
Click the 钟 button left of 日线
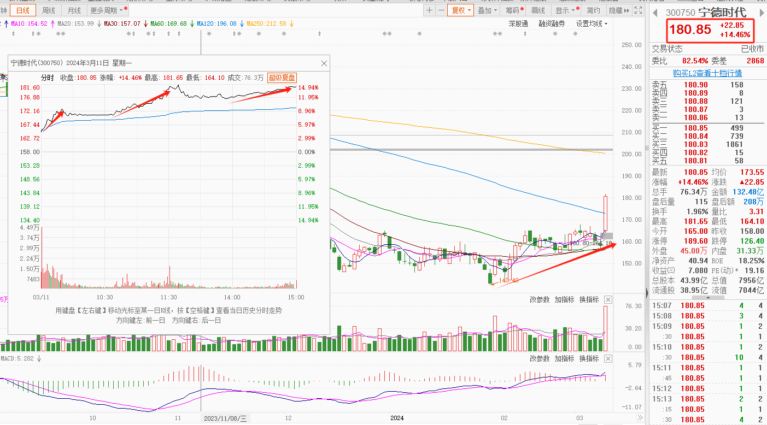[x=4, y=10]
